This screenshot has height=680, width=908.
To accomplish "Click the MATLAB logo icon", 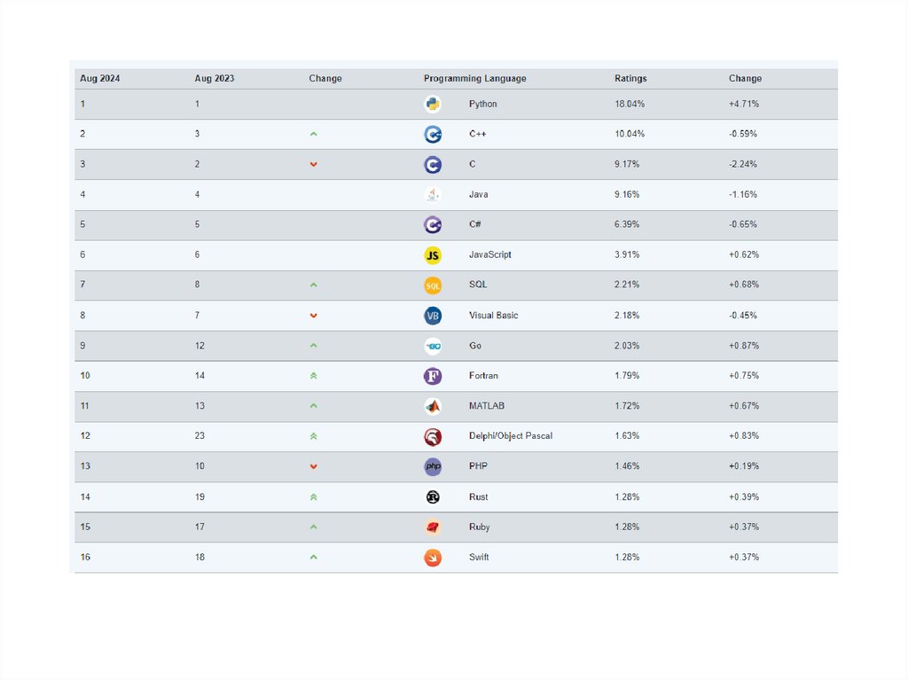I will click(432, 406).
